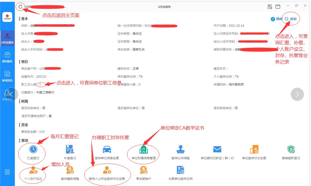Open 缴存基数调整 icon
The width and height of the screenshot is (311, 186).
point(70,170)
